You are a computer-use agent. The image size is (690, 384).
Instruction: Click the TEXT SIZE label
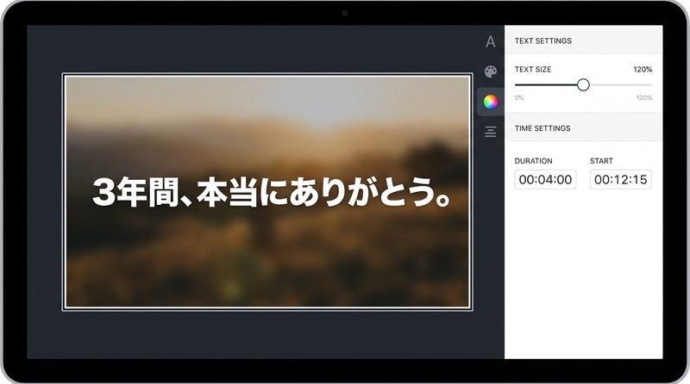(x=533, y=70)
